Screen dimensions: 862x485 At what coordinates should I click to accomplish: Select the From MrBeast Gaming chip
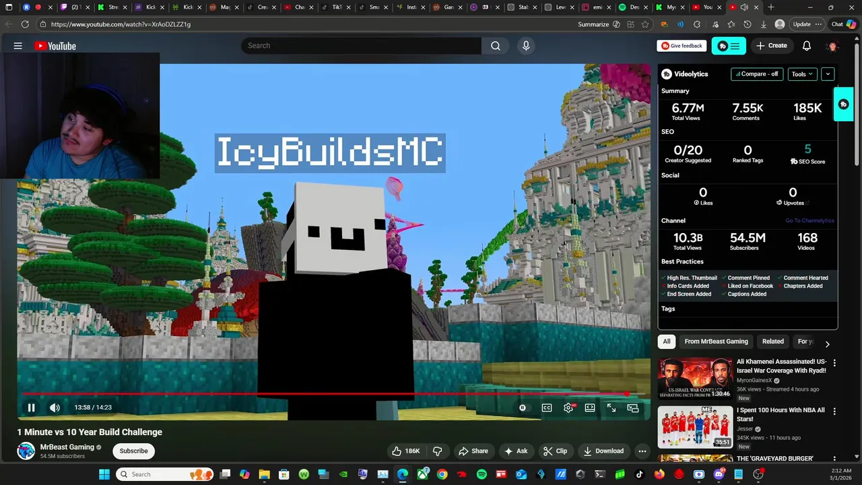pyautogui.click(x=716, y=342)
